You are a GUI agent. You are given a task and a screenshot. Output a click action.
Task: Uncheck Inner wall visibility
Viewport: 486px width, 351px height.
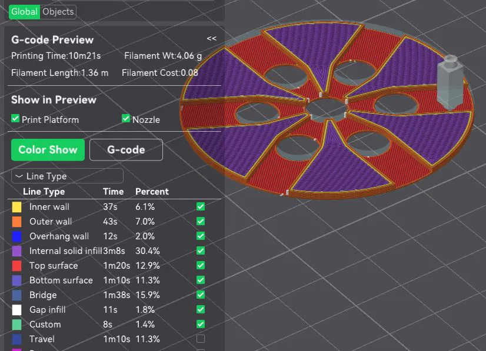[201, 206]
